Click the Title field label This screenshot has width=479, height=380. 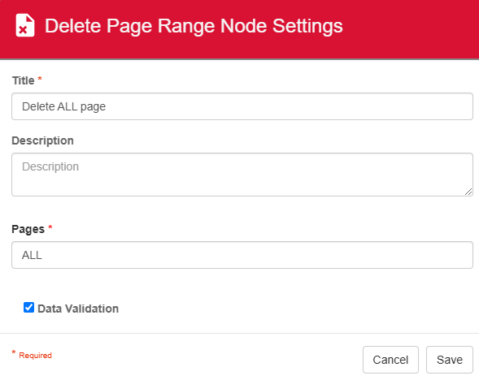click(x=24, y=80)
